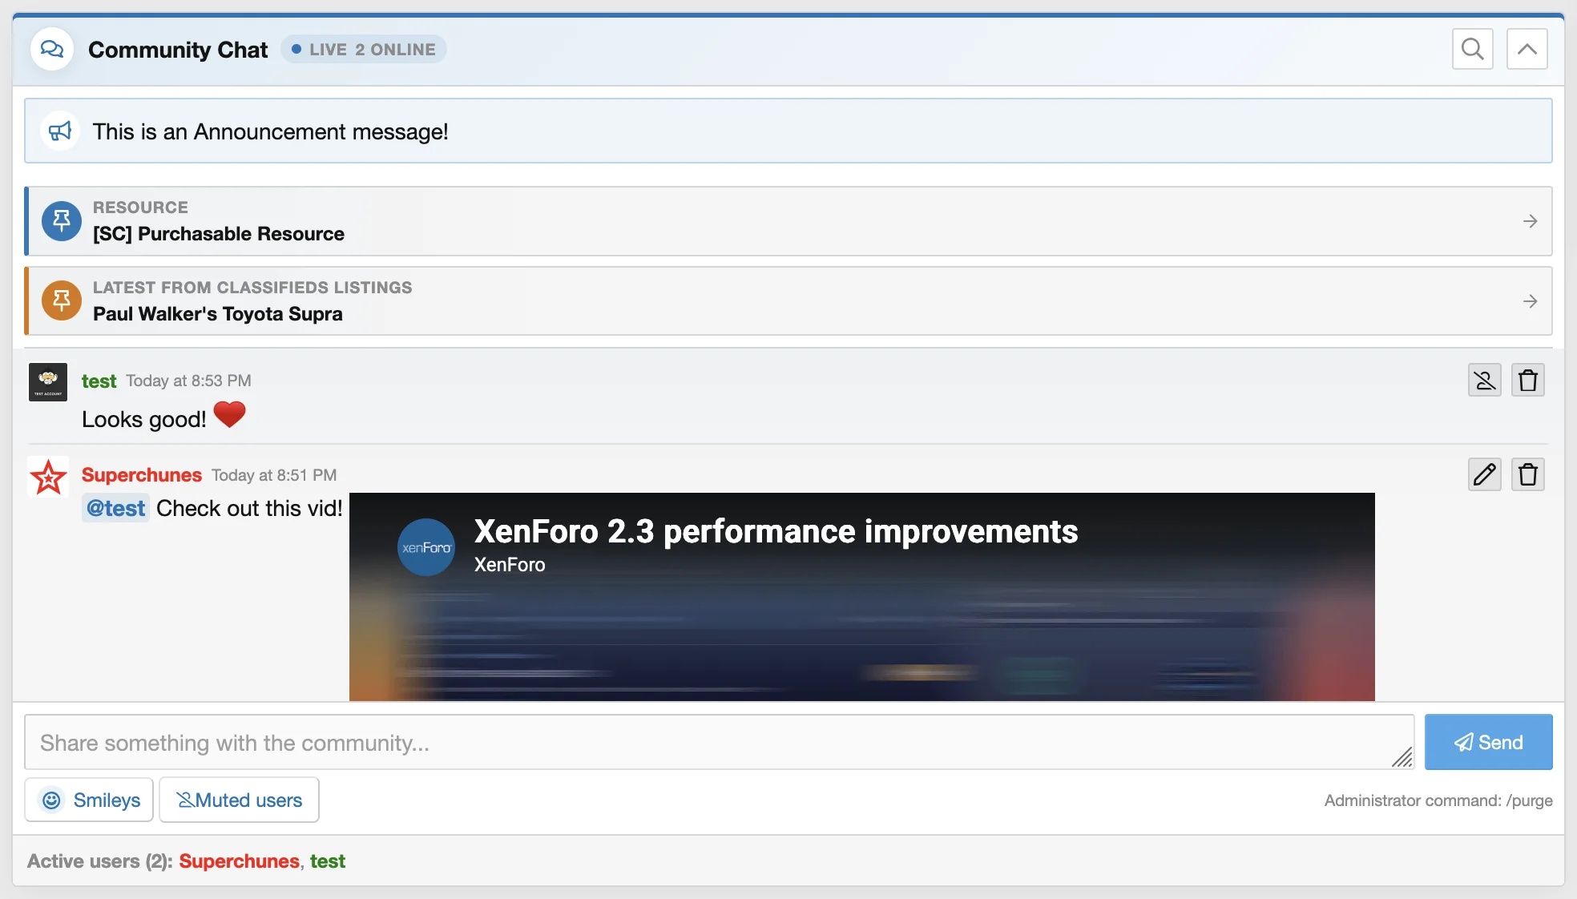Delete Superchunes' video message
This screenshot has height=899, width=1577.
[x=1527, y=474]
